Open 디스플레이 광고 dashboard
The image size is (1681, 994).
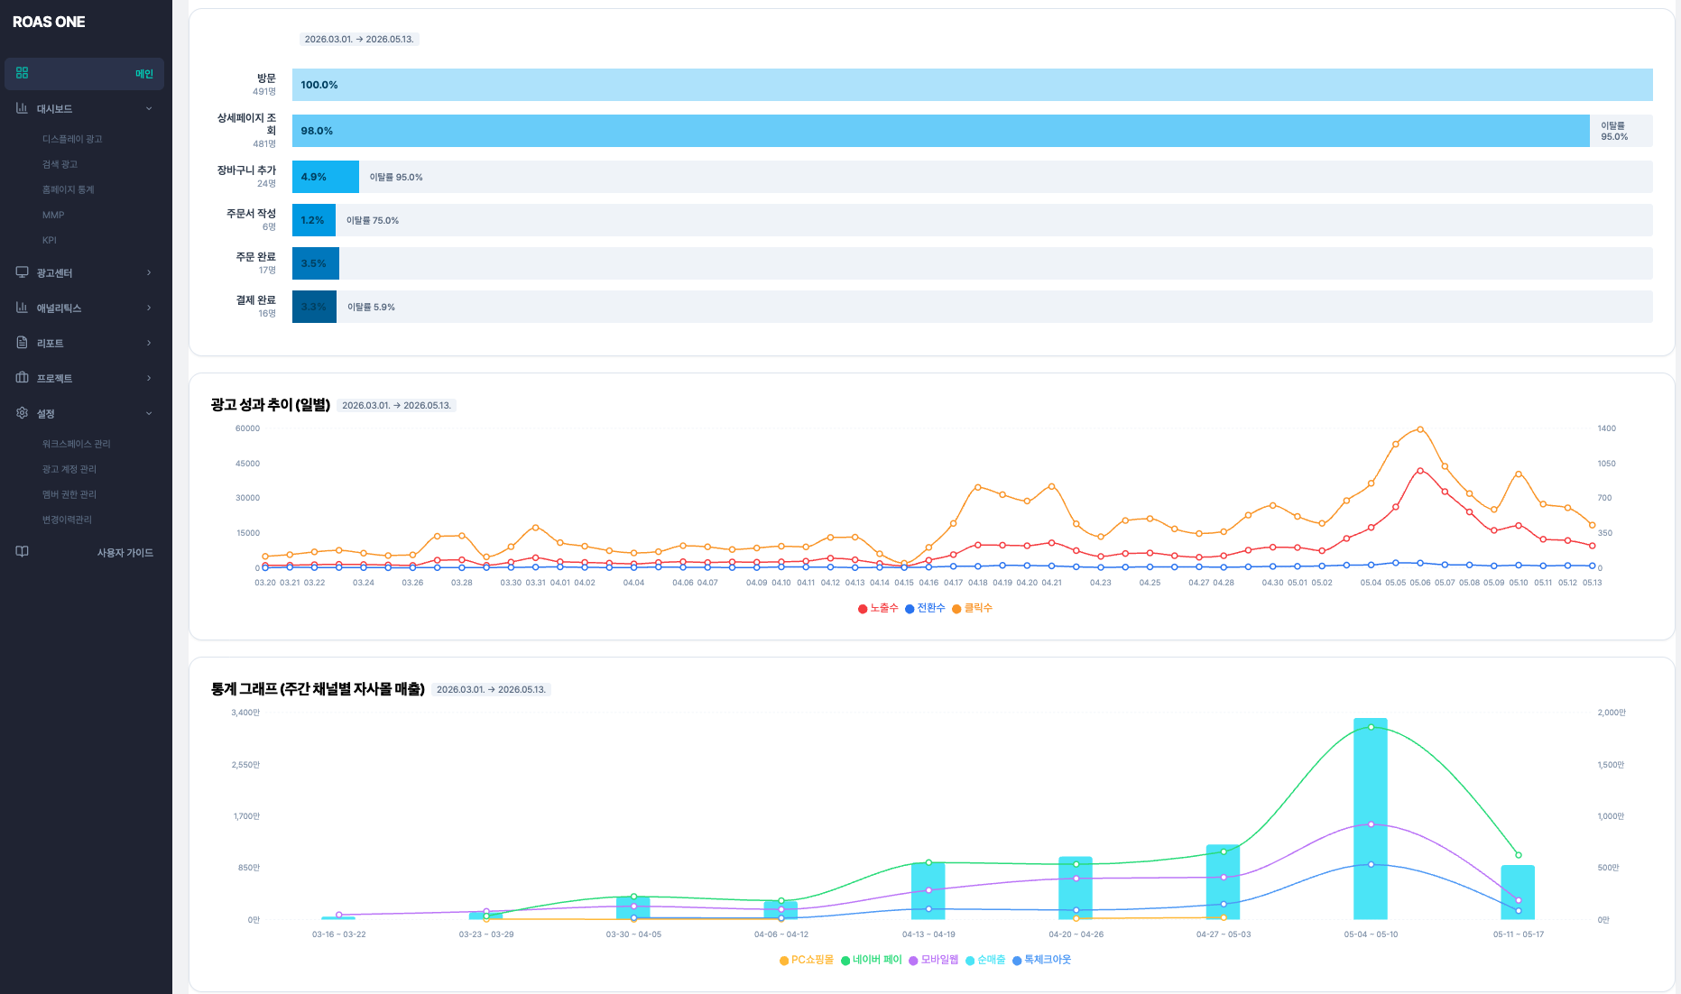coord(72,139)
